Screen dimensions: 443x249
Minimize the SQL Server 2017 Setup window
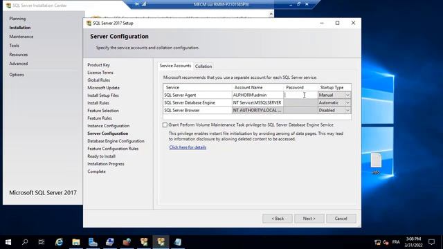[x=322, y=23]
